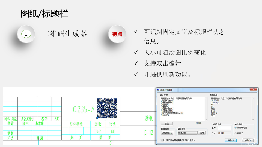Click the heading 图纸/标题栏

(x=44, y=14)
